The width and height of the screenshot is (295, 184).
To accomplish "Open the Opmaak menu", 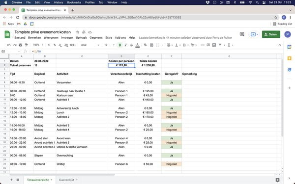I will (81, 38).
